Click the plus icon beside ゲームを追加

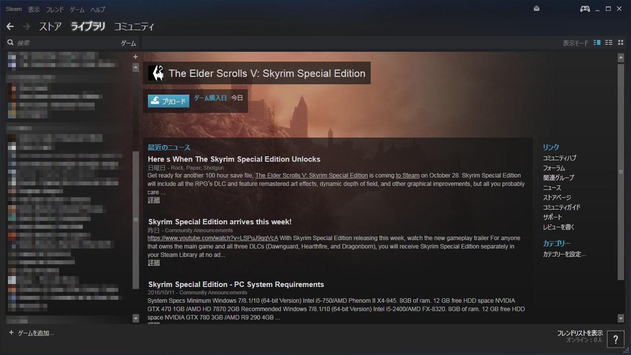pos(11,333)
